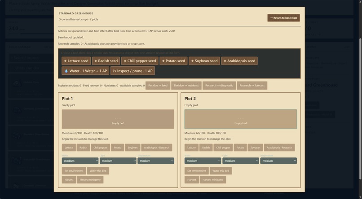Image resolution: width=362 pixels, height=199 pixels.
Task: Click the page vertical scrollbar
Action: point(360,108)
